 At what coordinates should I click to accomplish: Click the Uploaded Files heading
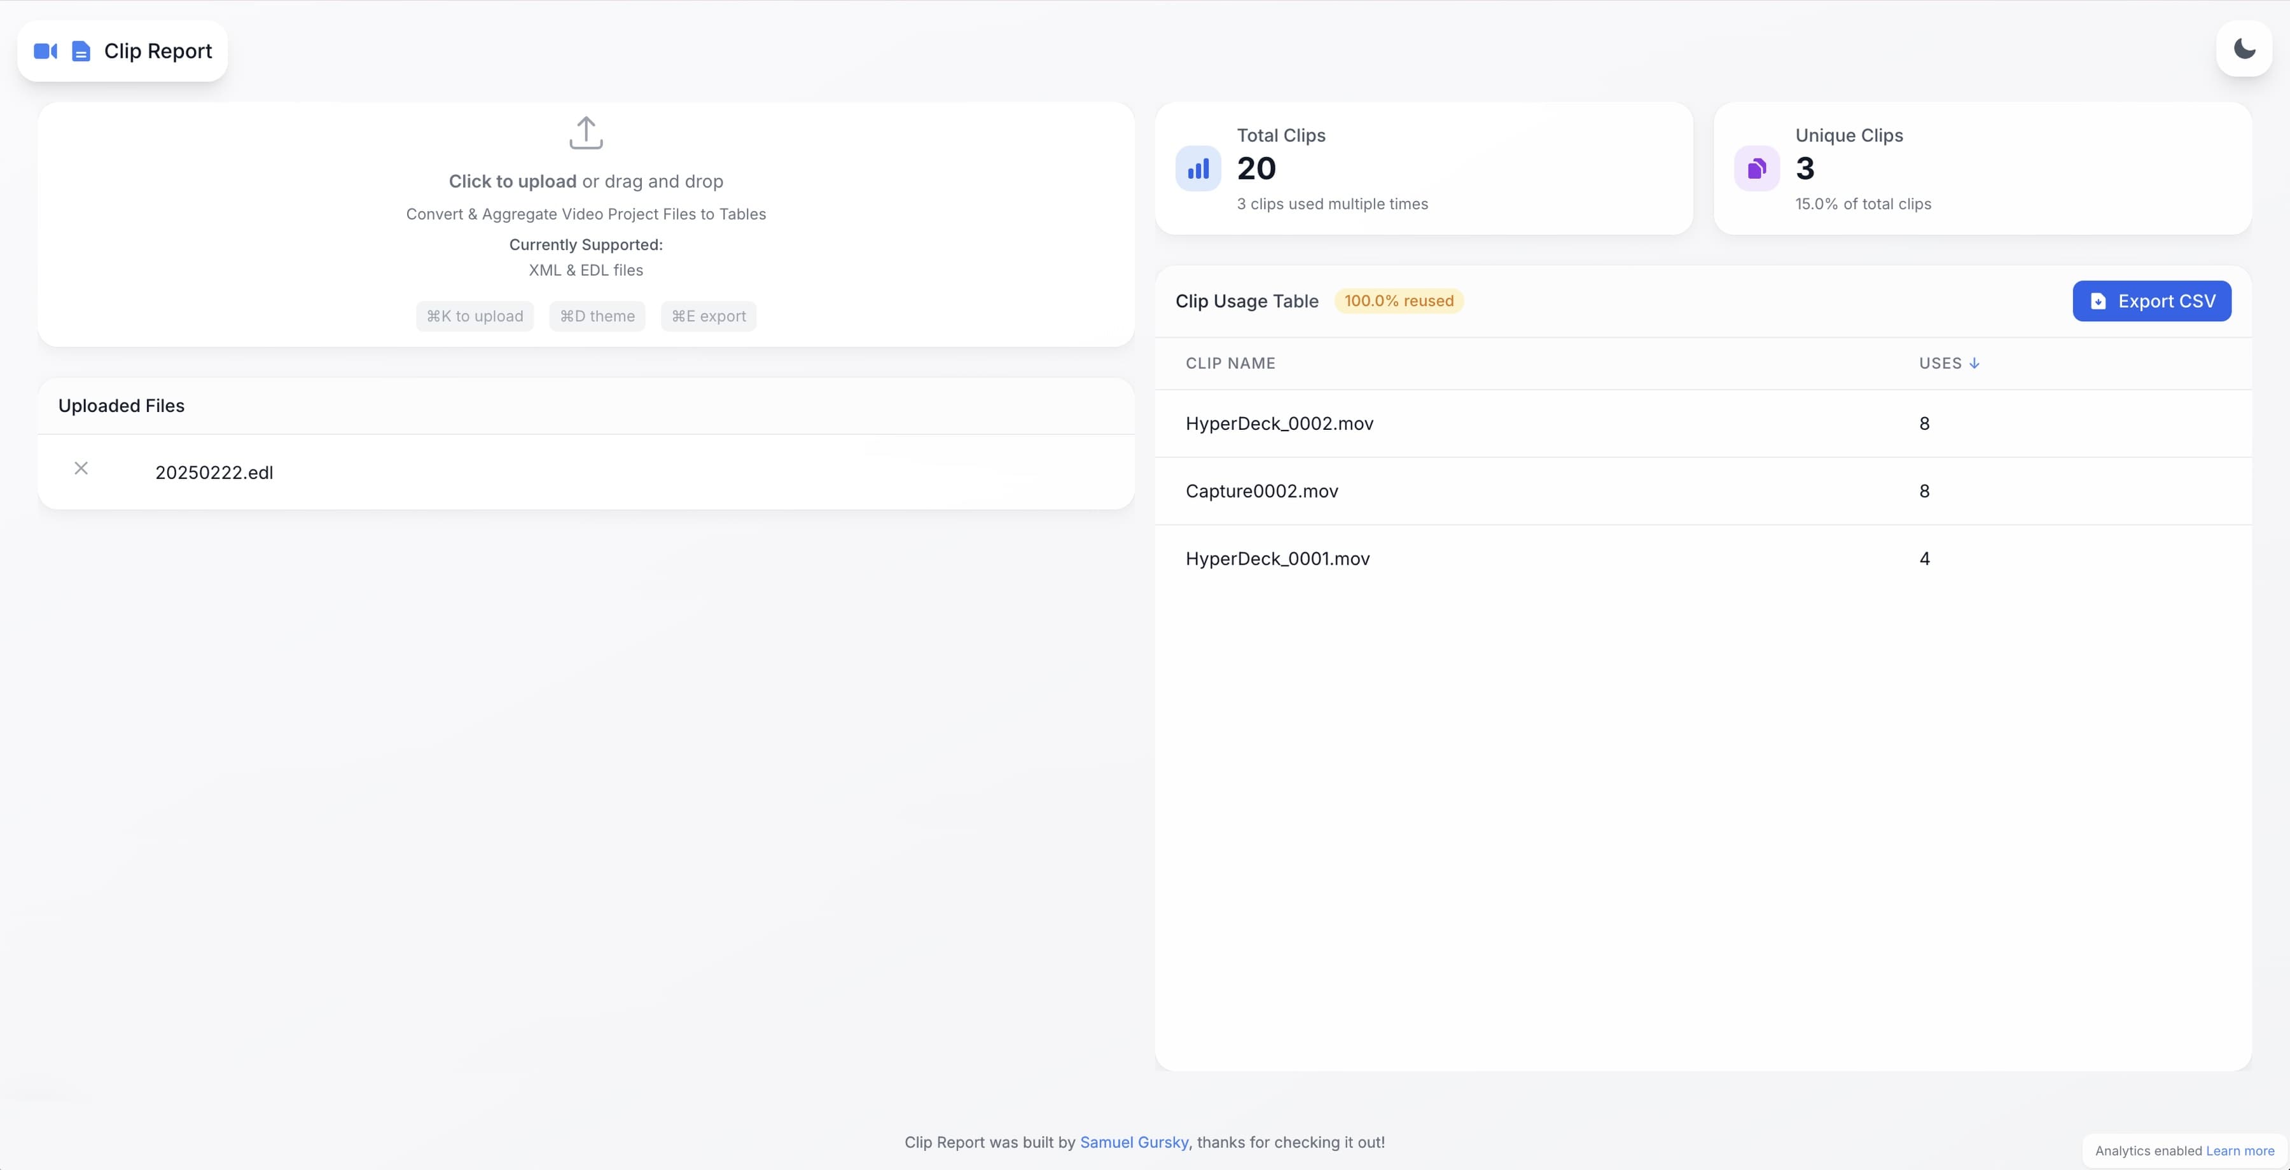click(x=121, y=406)
